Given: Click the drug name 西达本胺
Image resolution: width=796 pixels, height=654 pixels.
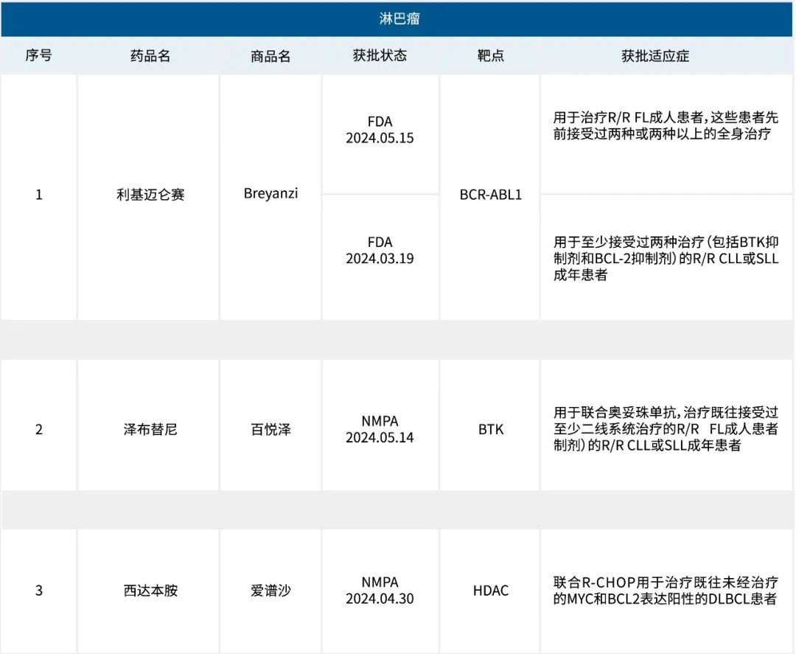Looking at the screenshot, I should pos(150,591).
